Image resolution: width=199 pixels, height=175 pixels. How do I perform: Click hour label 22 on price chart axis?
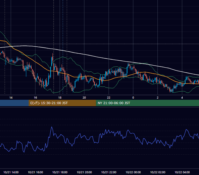(x=109, y=98)
